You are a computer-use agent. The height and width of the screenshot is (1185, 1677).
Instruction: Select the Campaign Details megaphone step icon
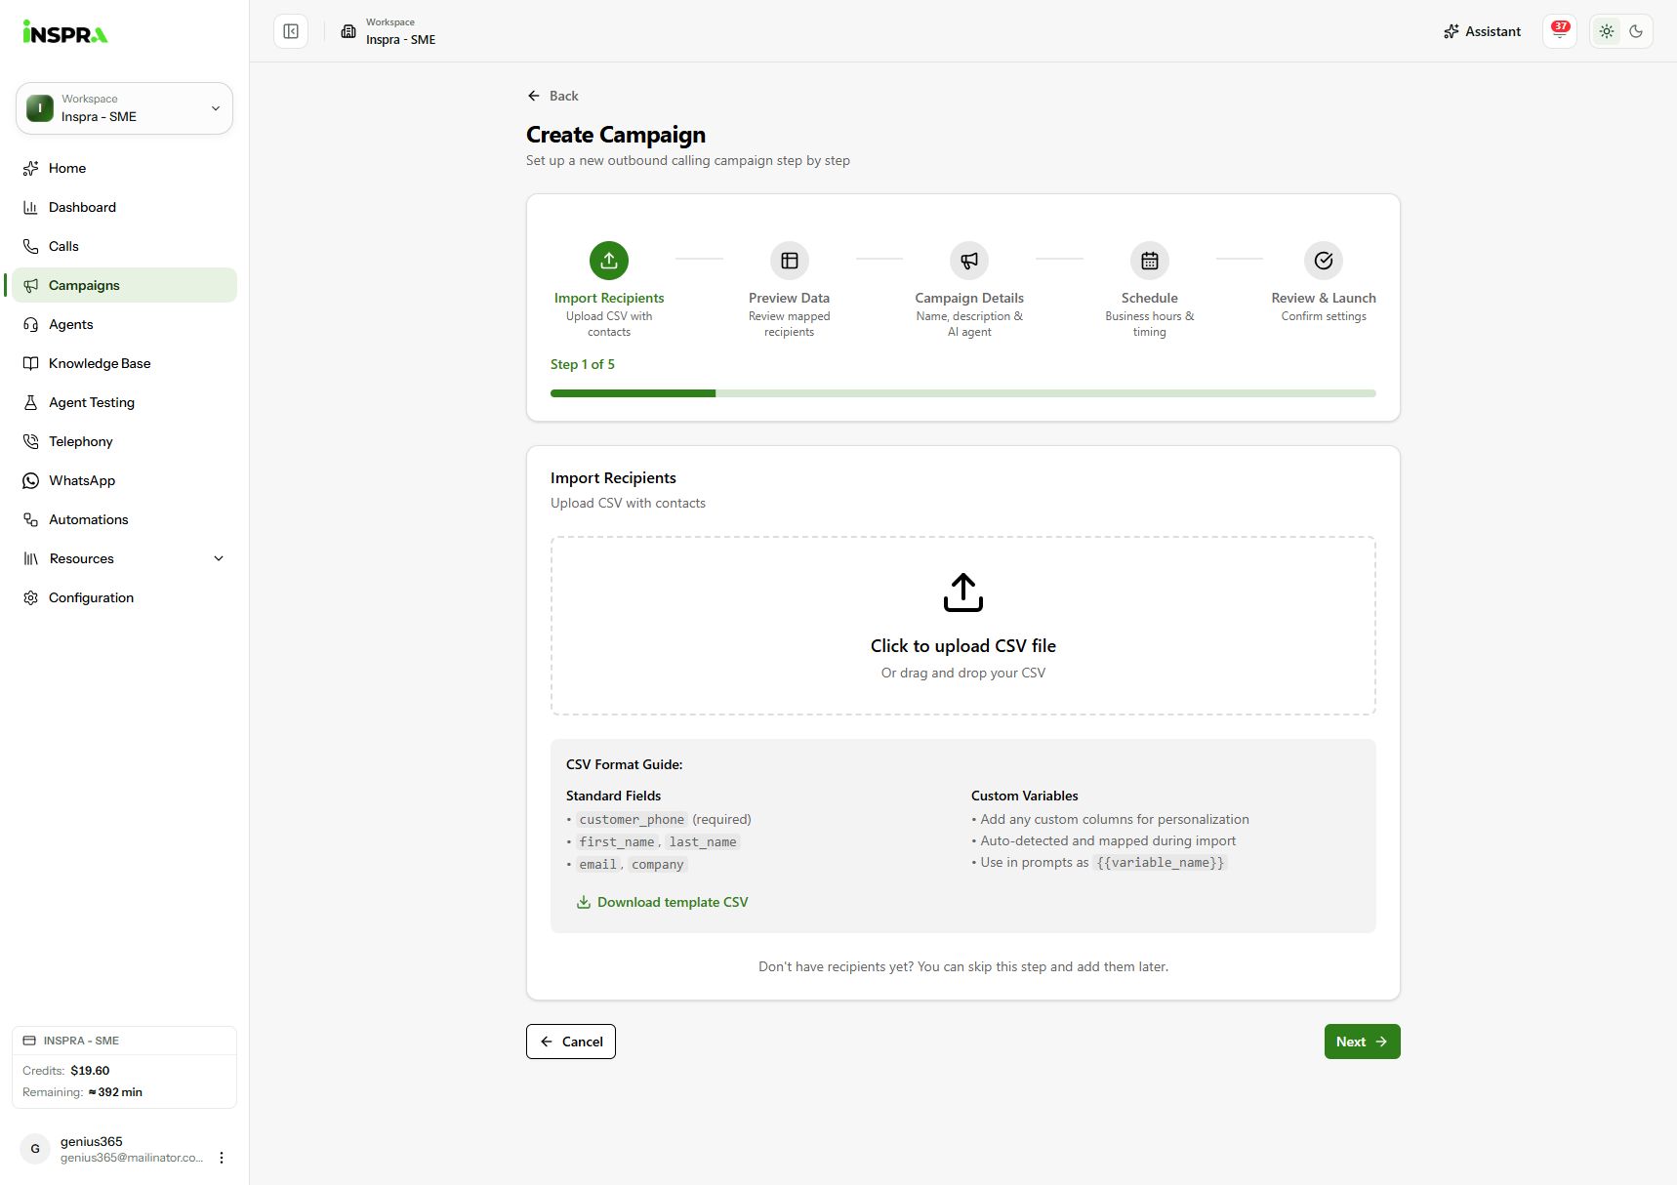969,261
